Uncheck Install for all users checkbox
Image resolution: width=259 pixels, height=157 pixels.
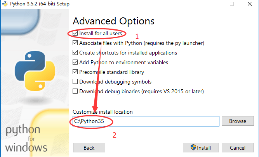click(75, 33)
